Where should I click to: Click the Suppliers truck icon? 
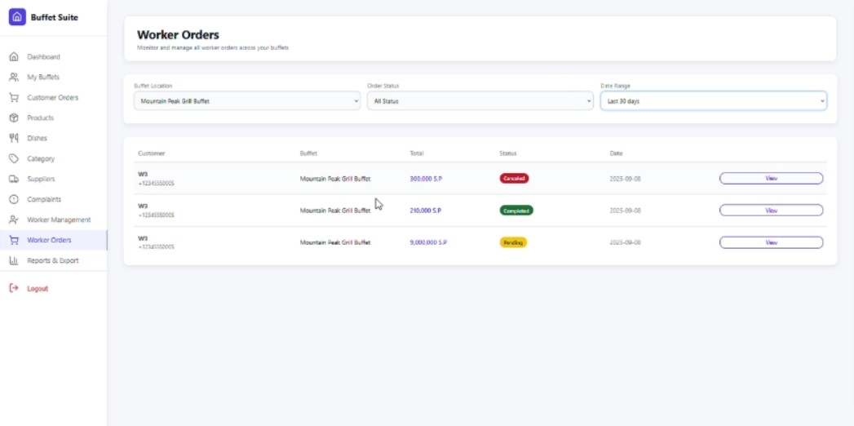(14, 180)
